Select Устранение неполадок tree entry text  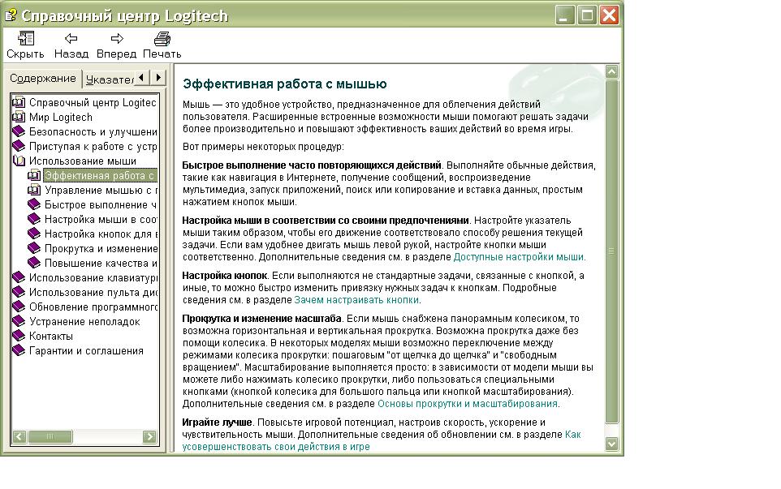[84, 321]
